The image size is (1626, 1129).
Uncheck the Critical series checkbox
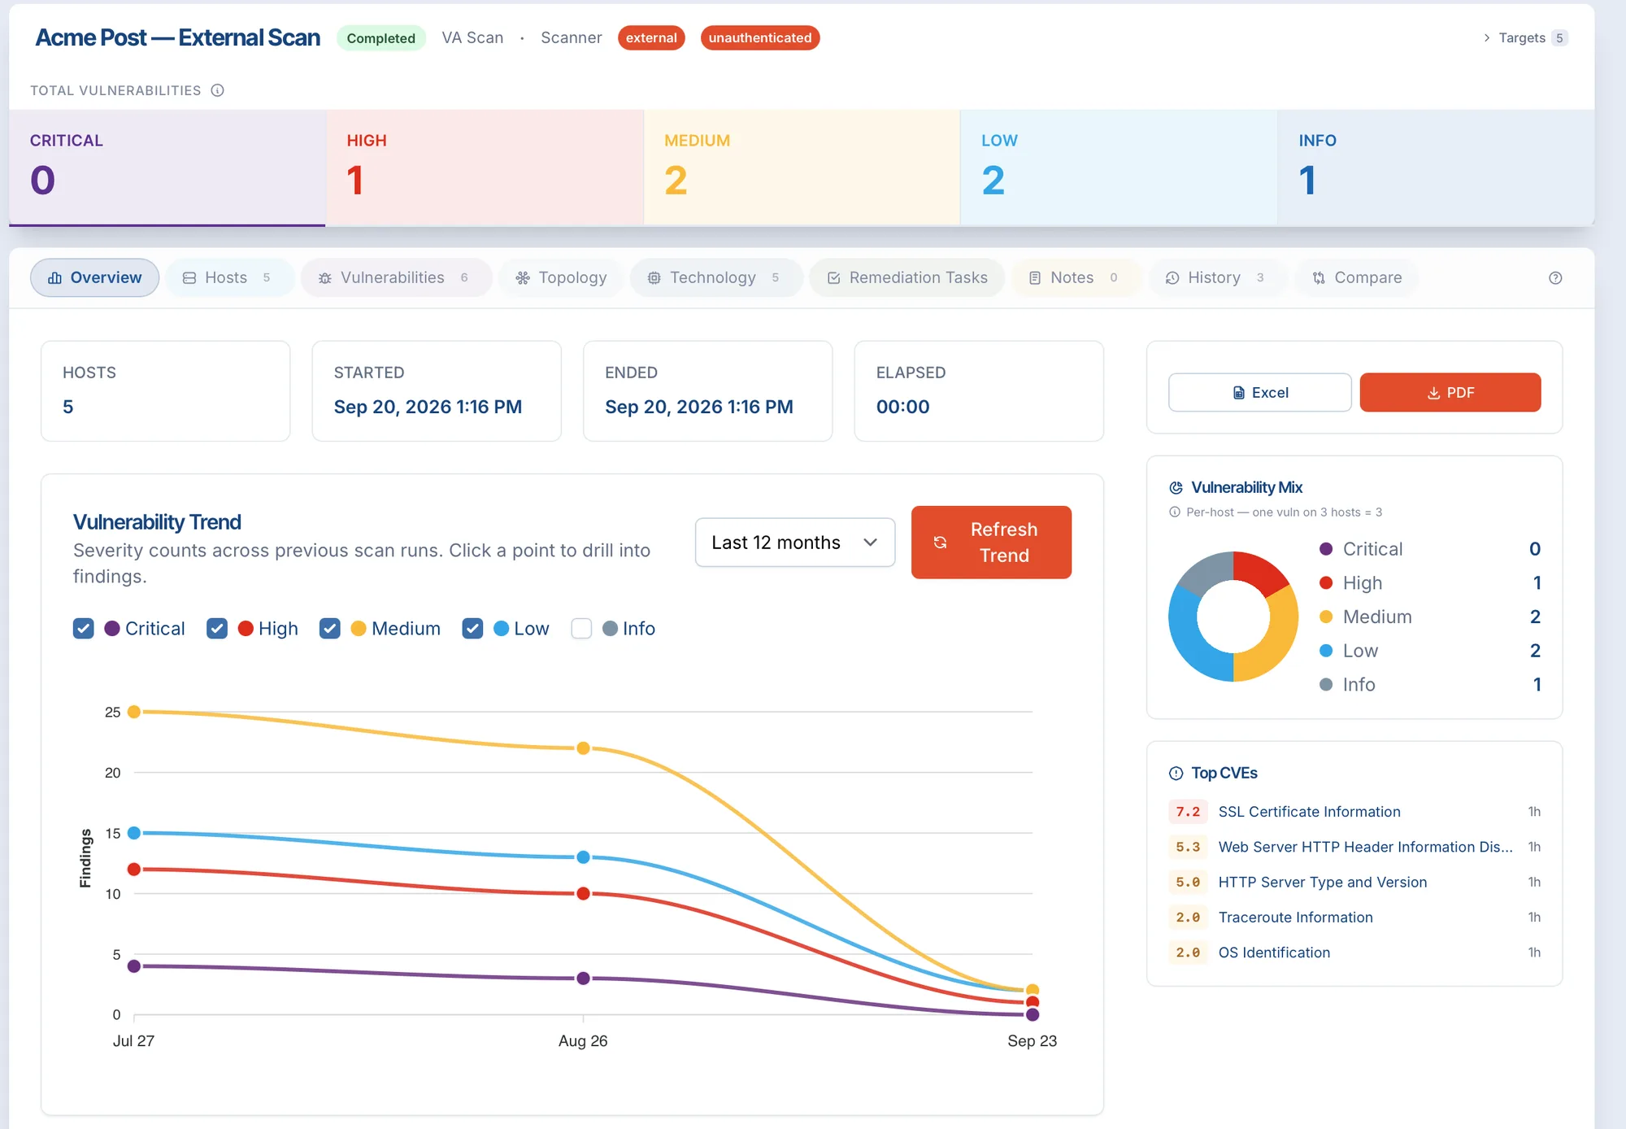[x=84, y=629]
